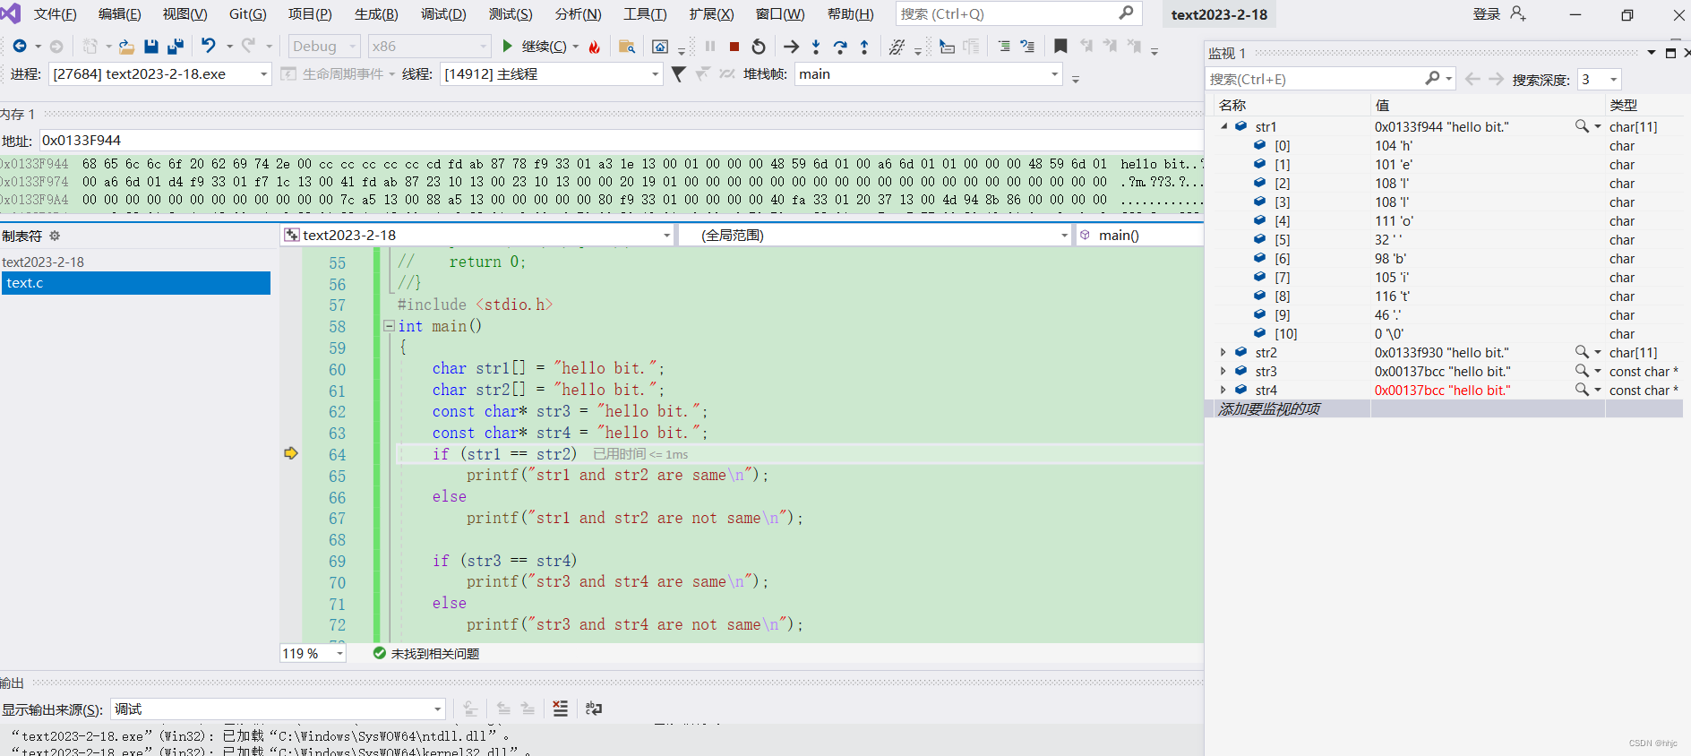Open the Debug configuration dropdown
This screenshot has height=756, width=1691.
tap(323, 47)
